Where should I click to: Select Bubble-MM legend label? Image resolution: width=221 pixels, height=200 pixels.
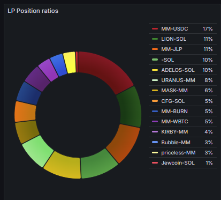pyautogui.click(x=176, y=143)
